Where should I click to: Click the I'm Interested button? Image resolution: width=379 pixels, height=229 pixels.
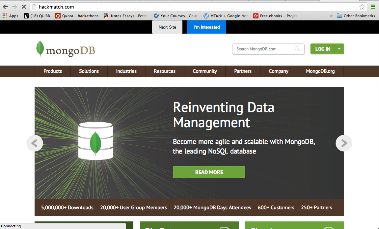pos(207,27)
